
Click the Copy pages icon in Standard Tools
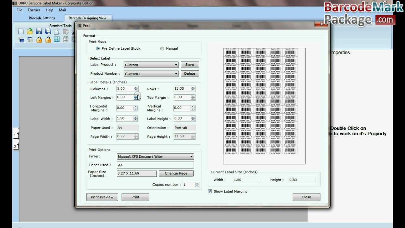pos(57,31)
